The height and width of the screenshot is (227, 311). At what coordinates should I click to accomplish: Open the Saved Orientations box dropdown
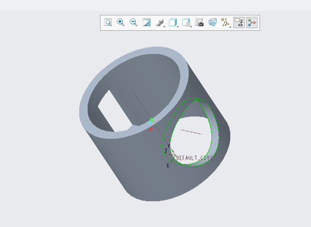pyautogui.click(x=173, y=22)
